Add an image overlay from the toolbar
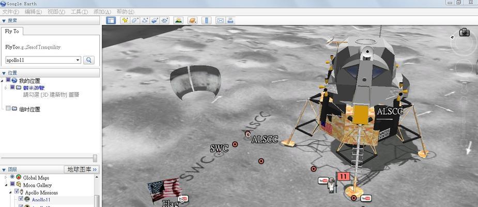 155,21
